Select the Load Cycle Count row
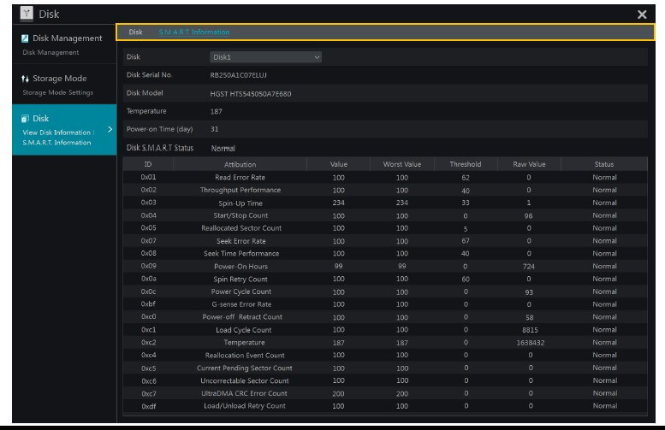Image resolution: width=665 pixels, height=430 pixels. [385, 330]
